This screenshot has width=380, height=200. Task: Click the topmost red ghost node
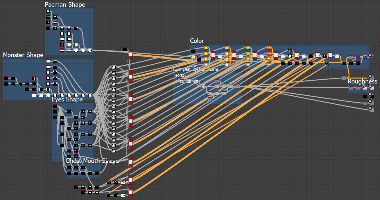point(269,48)
